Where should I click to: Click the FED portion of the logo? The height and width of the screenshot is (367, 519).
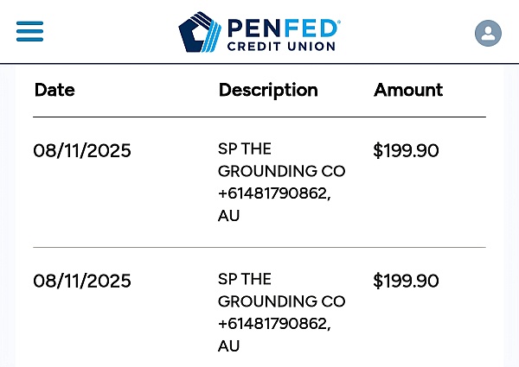tap(311, 28)
